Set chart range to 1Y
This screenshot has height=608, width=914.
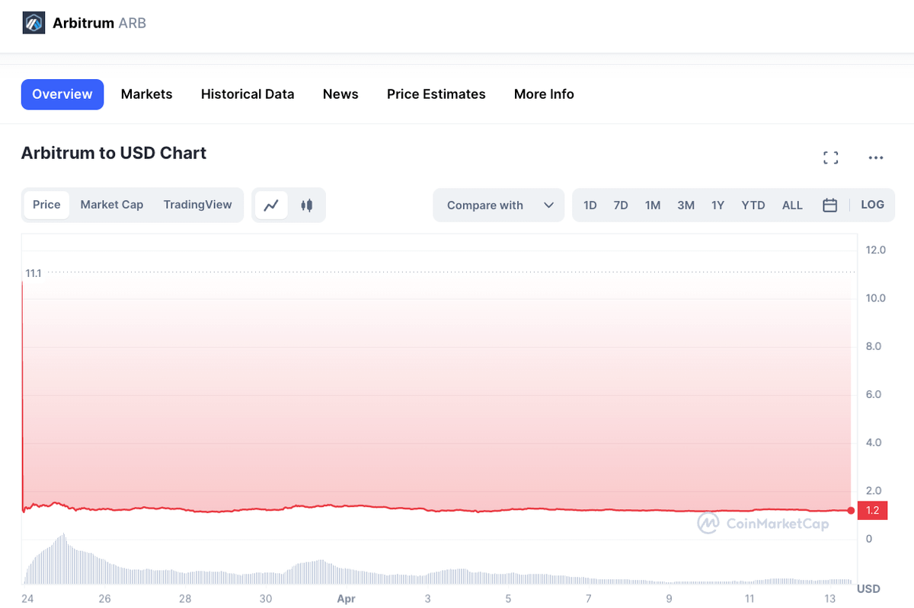717,205
